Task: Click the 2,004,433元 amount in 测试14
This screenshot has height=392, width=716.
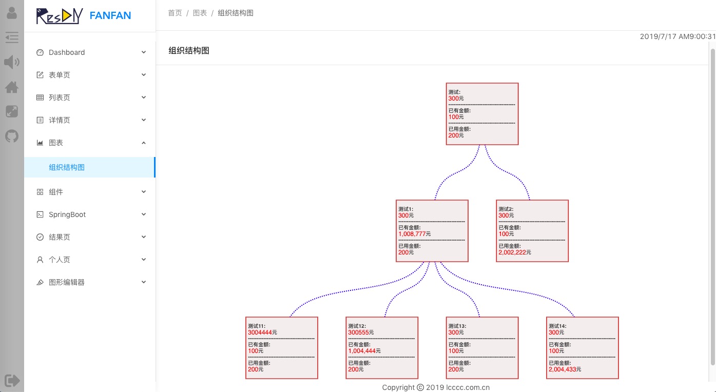Action: tap(565, 369)
